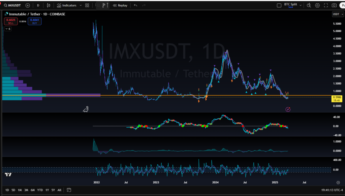Expand the BTC Split layout menu
The height and width of the screenshot is (196, 345).
point(301,5)
